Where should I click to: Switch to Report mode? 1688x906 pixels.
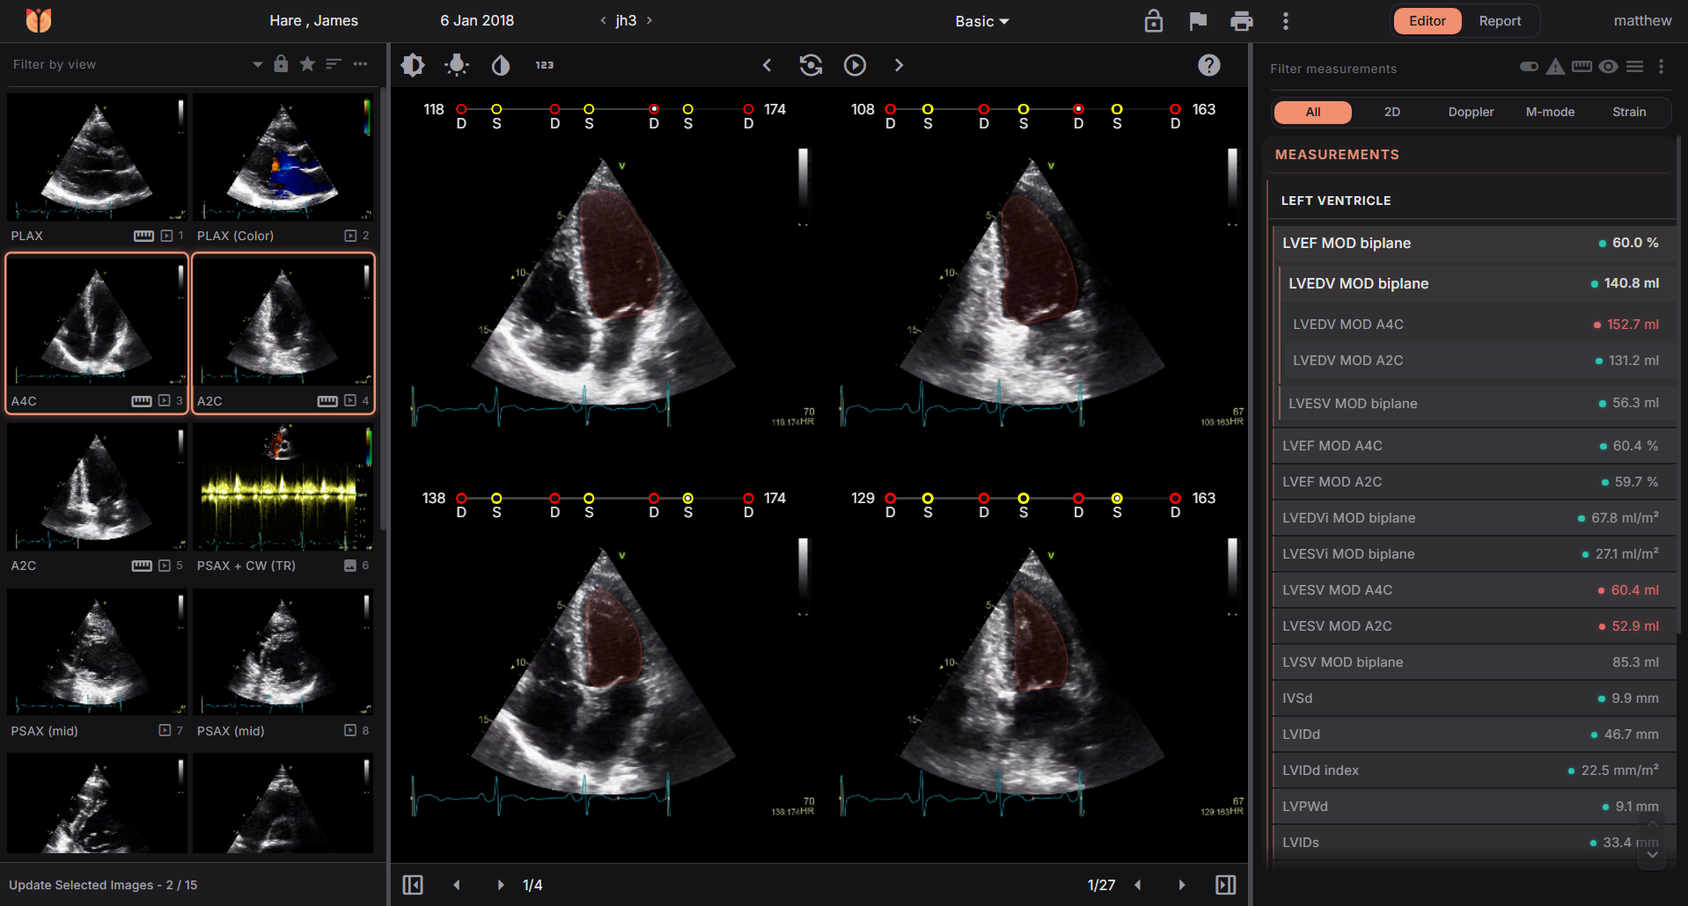click(1500, 21)
